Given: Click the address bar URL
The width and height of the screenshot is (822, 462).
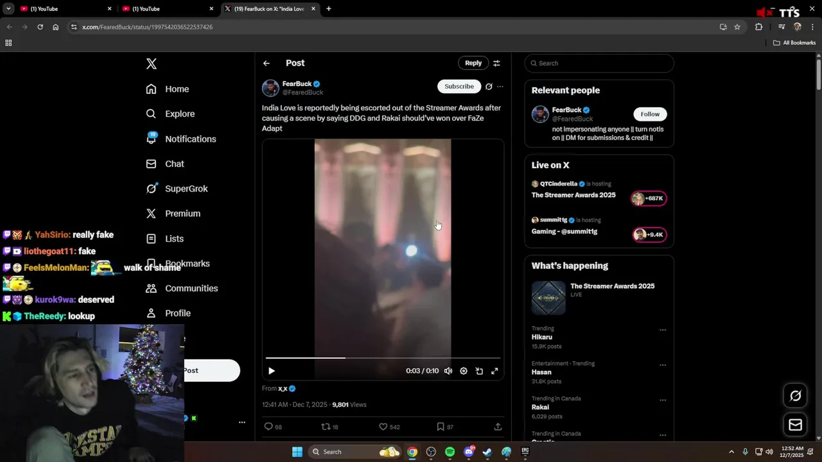Looking at the screenshot, I should click(x=148, y=27).
